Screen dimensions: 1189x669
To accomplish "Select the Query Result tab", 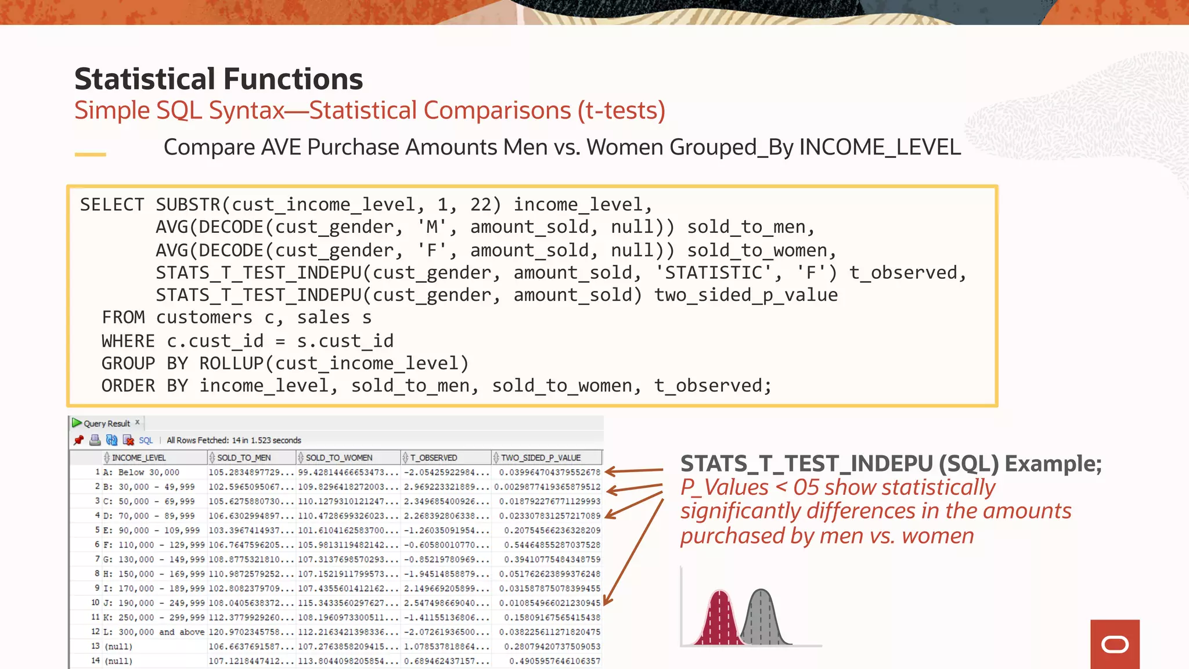I will tap(107, 423).
